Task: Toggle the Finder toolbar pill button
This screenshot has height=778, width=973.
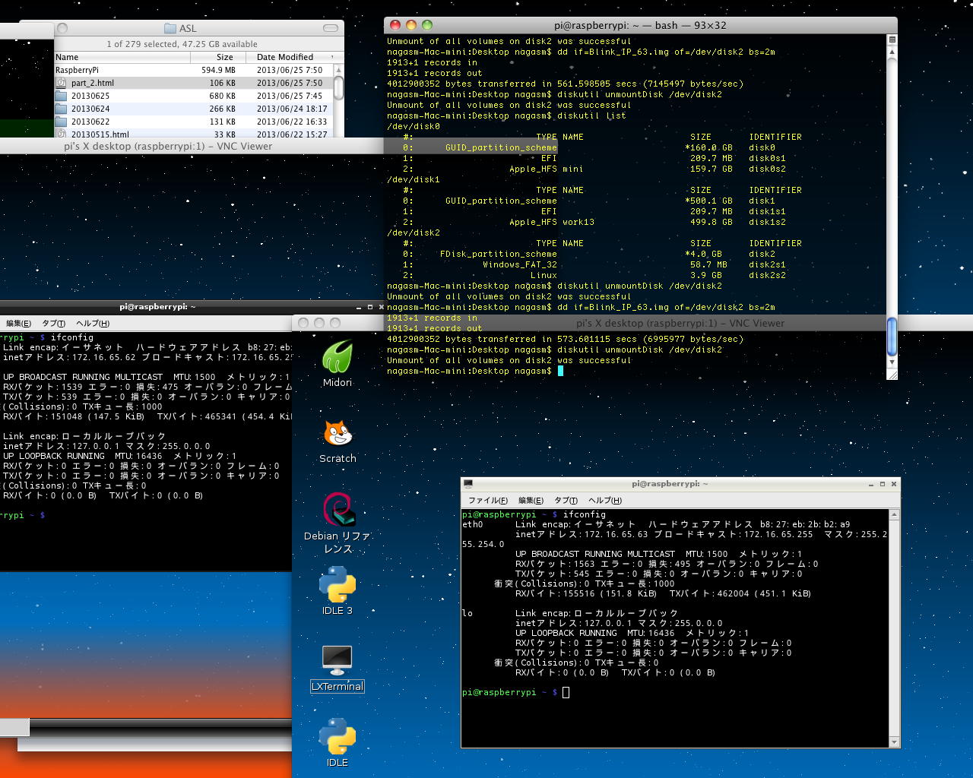Action: pyautogui.click(x=330, y=28)
